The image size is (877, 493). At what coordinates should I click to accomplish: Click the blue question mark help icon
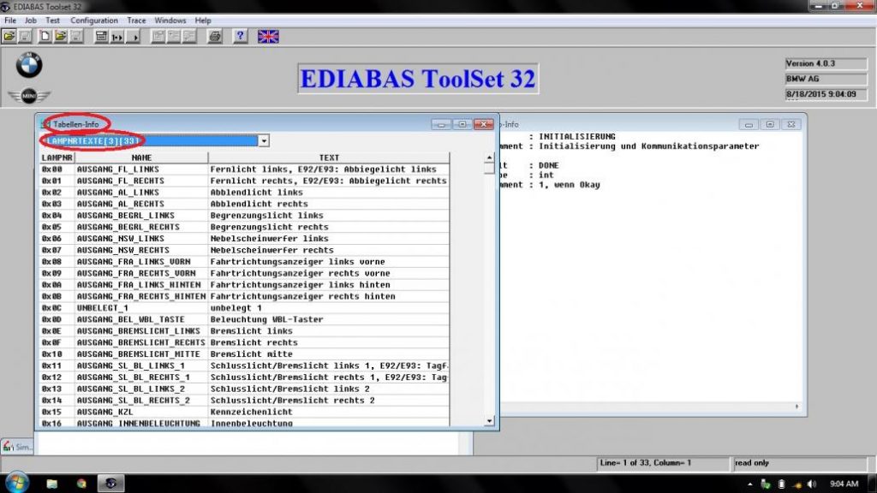[x=240, y=37]
